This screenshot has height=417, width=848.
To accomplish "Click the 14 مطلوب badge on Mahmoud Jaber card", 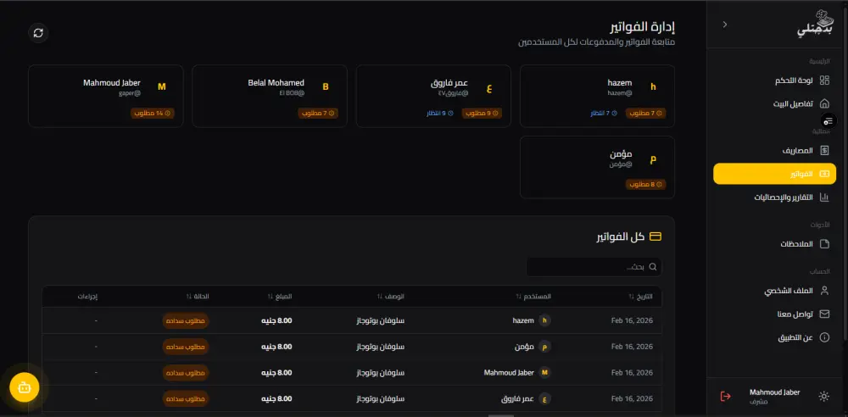I will click(x=153, y=114).
